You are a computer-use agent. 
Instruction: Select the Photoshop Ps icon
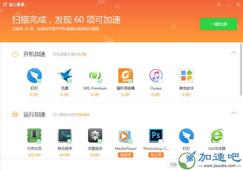pyautogui.click(x=156, y=135)
